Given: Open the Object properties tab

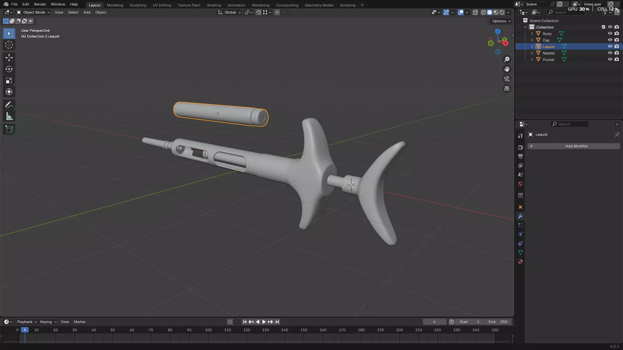Looking at the screenshot, I should tap(520, 207).
